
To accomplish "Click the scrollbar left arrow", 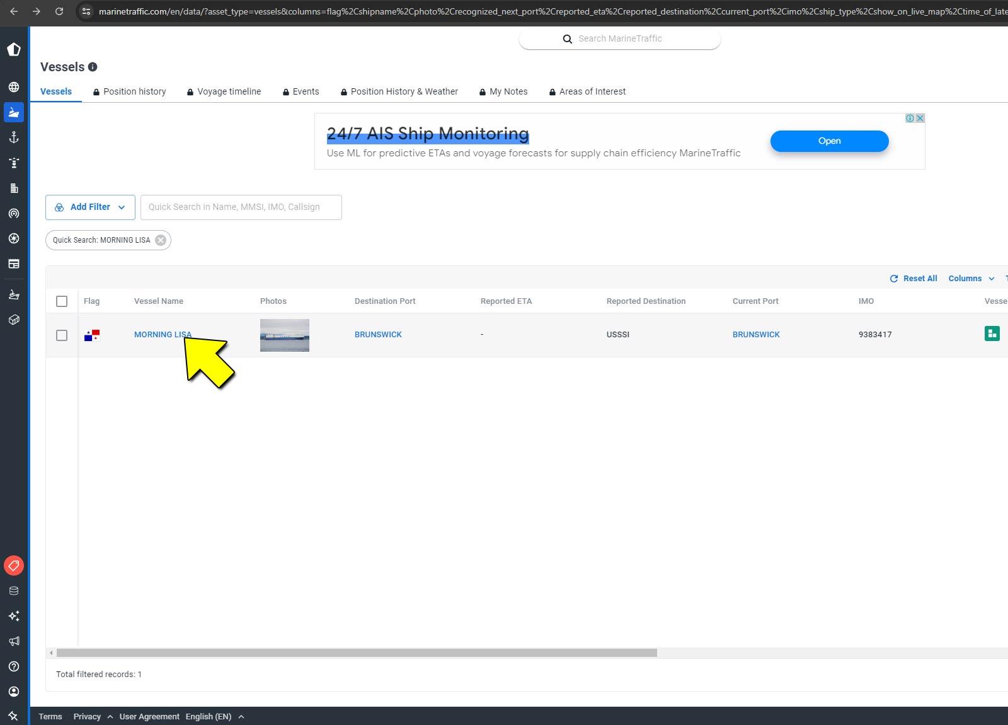I will click(x=51, y=653).
